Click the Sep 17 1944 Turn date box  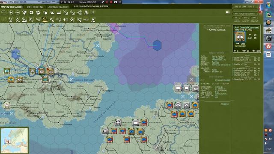(246, 7)
